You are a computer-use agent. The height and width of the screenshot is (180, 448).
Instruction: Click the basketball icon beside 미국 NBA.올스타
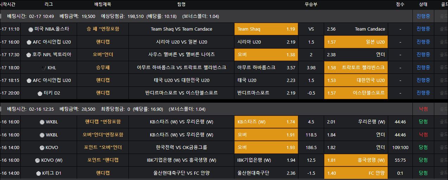[31, 29]
